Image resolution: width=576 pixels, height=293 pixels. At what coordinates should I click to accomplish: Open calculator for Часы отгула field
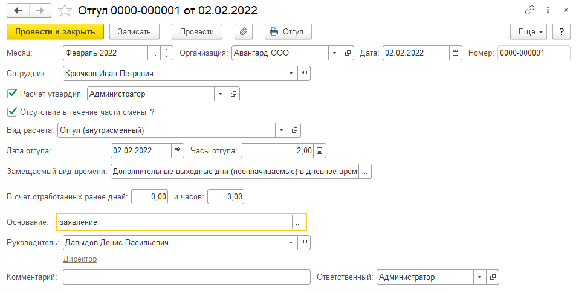[x=320, y=150]
